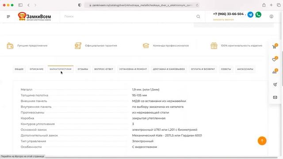Switch to the Описание tab
The height and width of the screenshot is (159, 283).
37,69
